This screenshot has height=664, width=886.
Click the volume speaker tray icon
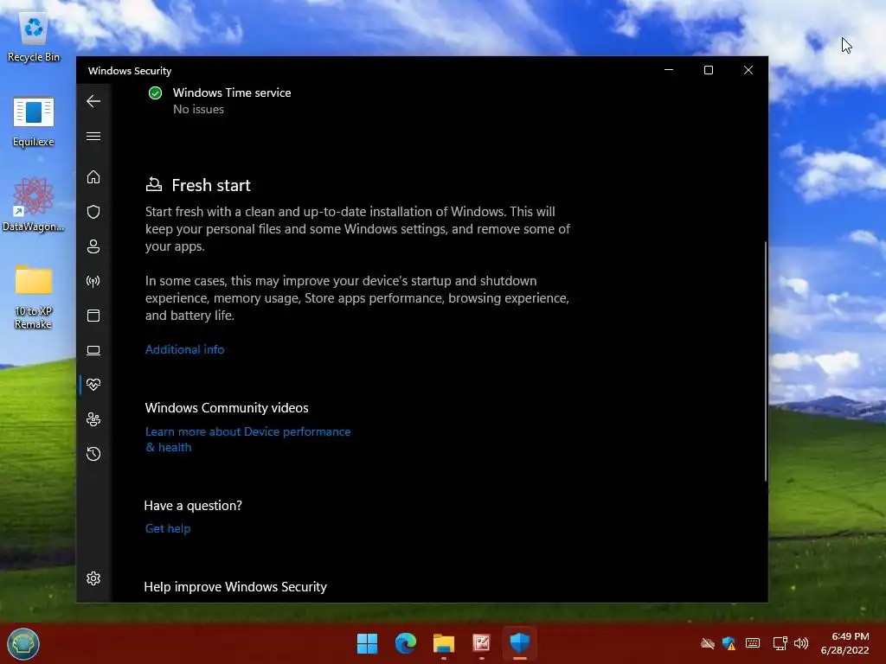[x=801, y=643]
